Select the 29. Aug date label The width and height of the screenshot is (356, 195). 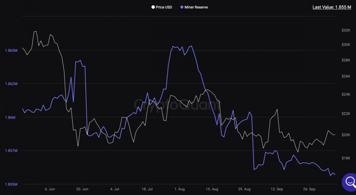pos(245,189)
